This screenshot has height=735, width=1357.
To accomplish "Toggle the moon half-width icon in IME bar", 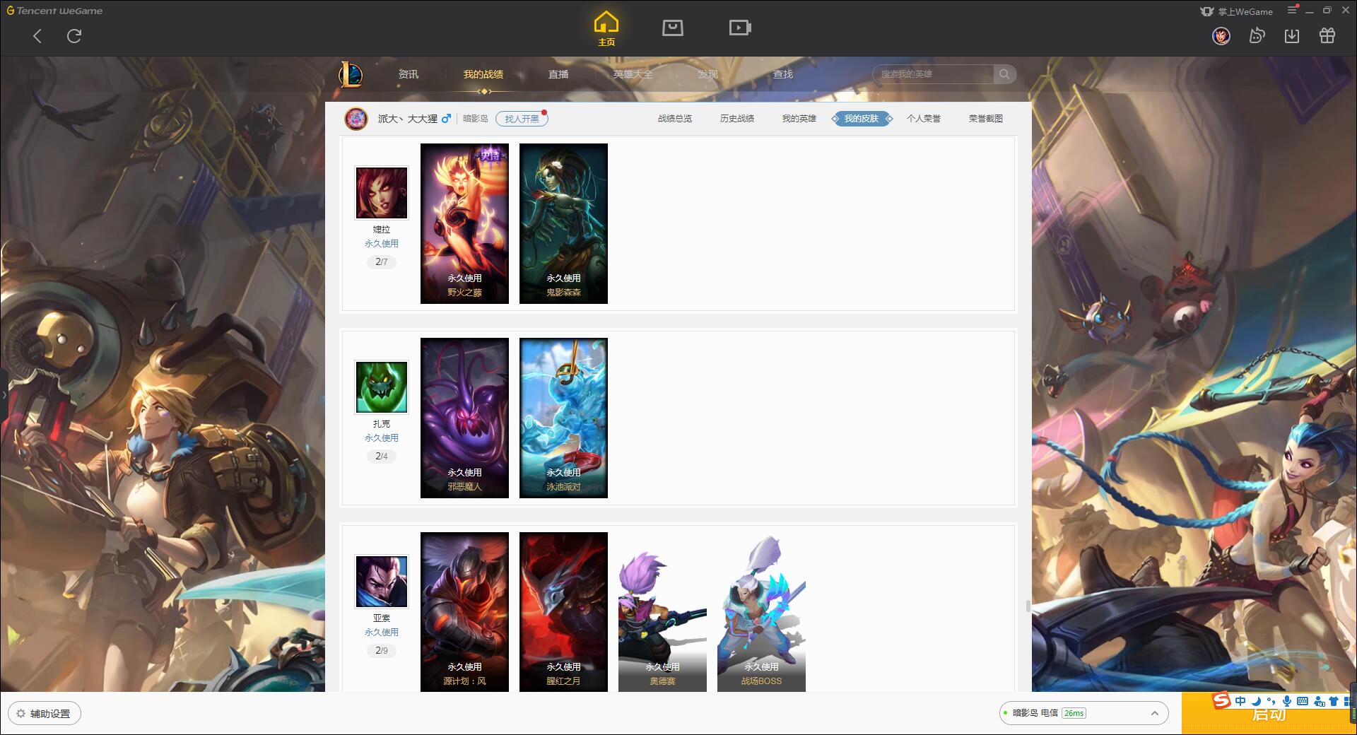I will click(x=1256, y=701).
